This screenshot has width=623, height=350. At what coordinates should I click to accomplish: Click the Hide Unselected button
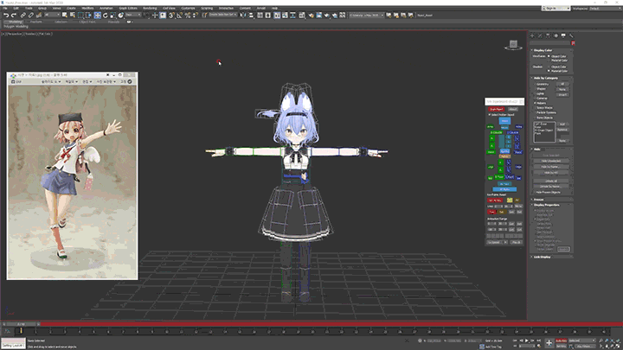tap(551, 161)
